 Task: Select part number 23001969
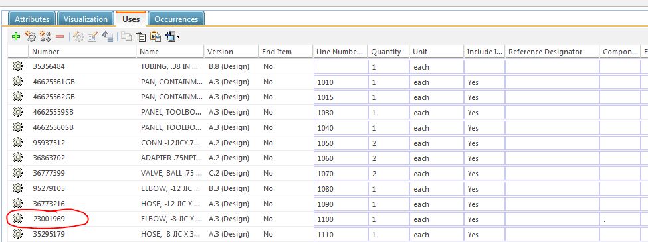tap(49, 219)
